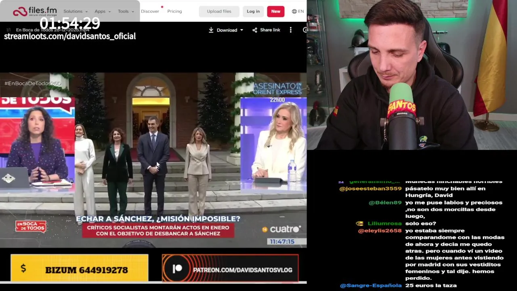Open the three-dot more options menu

coord(290,30)
